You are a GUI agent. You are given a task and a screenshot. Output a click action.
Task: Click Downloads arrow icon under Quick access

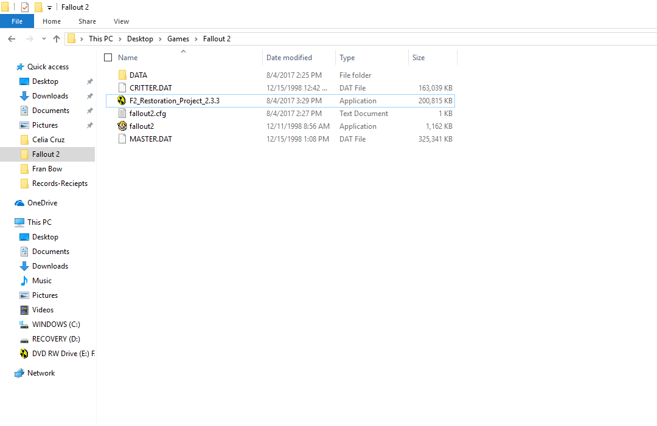tap(24, 96)
